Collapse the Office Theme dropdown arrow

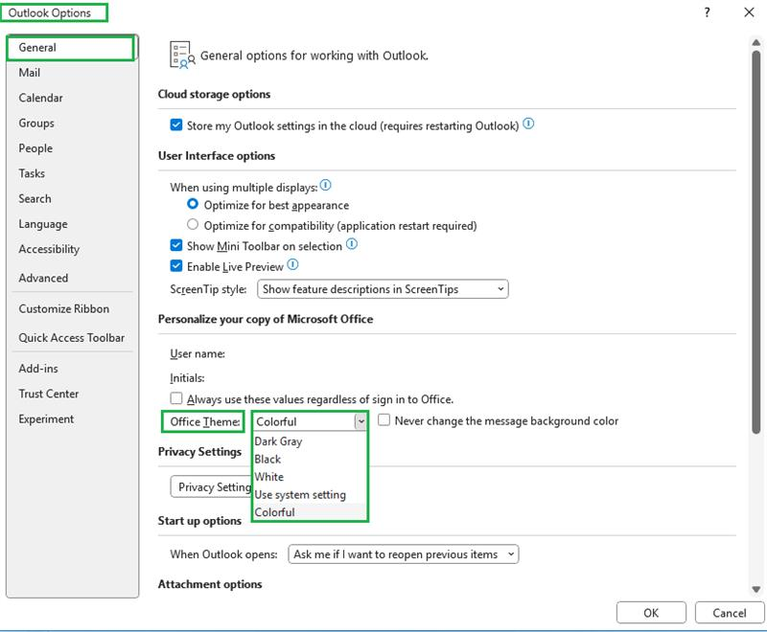click(x=360, y=421)
